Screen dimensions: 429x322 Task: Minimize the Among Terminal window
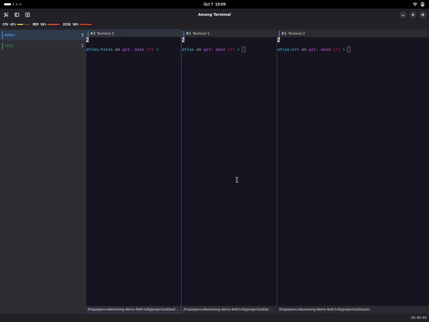pos(403,15)
